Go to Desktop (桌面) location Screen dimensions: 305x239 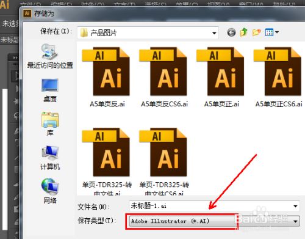pos(50,90)
